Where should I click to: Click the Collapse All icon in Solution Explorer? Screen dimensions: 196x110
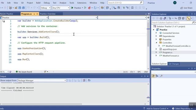(179, 18)
